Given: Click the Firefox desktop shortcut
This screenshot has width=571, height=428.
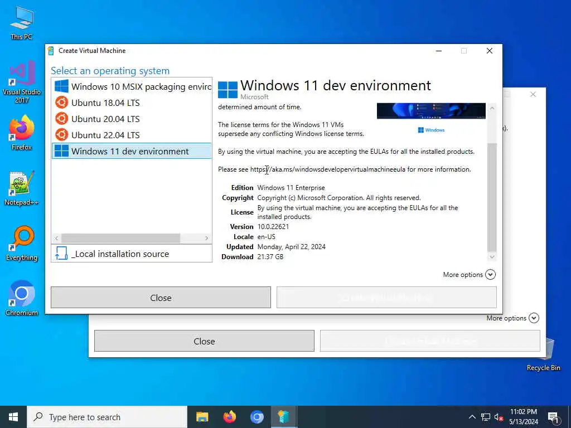Looking at the screenshot, I should point(22,133).
